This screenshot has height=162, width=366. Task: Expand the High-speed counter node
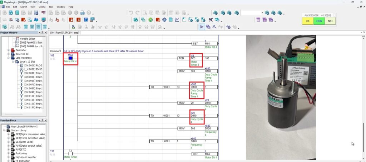tap(9, 157)
